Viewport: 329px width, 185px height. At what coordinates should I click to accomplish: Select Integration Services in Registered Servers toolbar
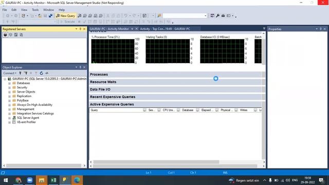21,35
